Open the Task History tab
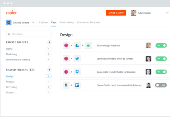The width and height of the screenshot is (170, 117). (67, 22)
